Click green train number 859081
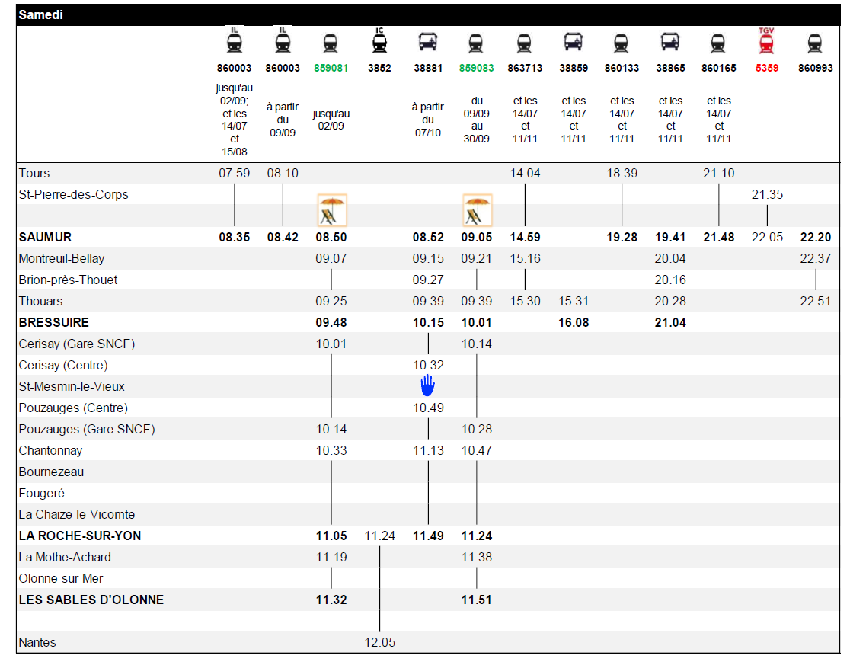Image resolution: width=850 pixels, height=662 pixels. pos(331,68)
